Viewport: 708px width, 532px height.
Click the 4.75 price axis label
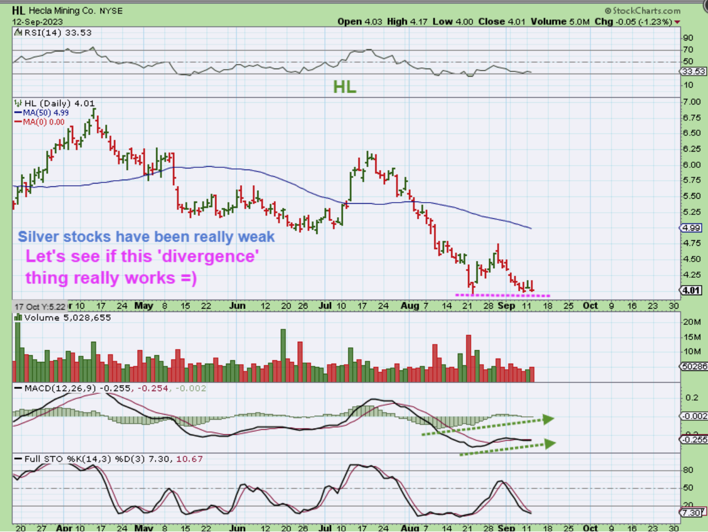(691, 243)
